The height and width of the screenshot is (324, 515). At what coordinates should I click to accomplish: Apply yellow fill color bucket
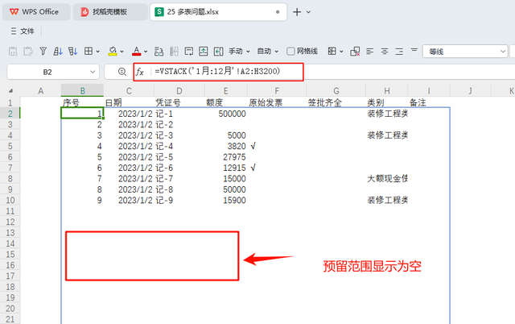click(x=113, y=52)
